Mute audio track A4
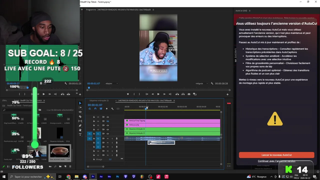 tap(108, 151)
